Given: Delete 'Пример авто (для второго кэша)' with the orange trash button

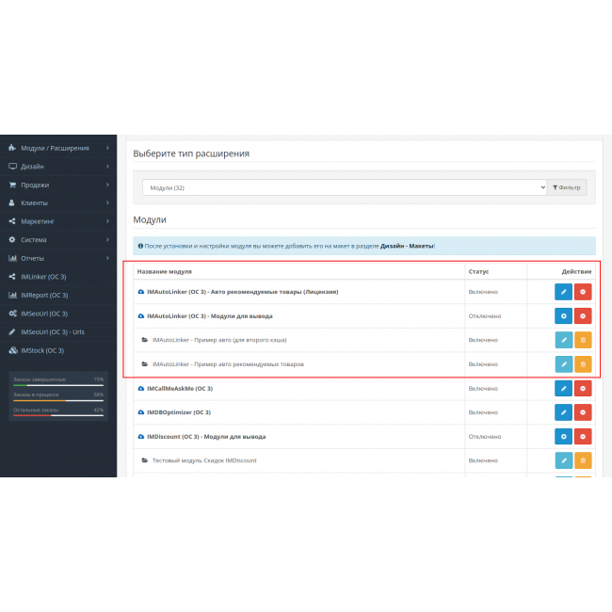Looking at the screenshot, I should tap(583, 340).
